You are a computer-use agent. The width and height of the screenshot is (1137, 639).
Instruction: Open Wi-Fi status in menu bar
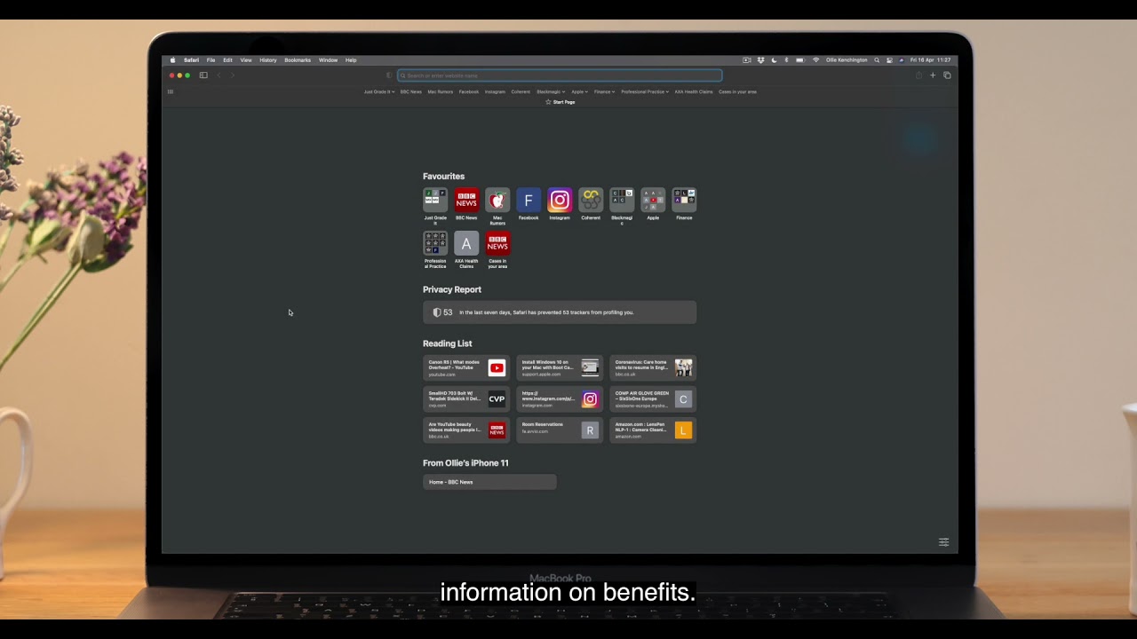[x=815, y=60]
